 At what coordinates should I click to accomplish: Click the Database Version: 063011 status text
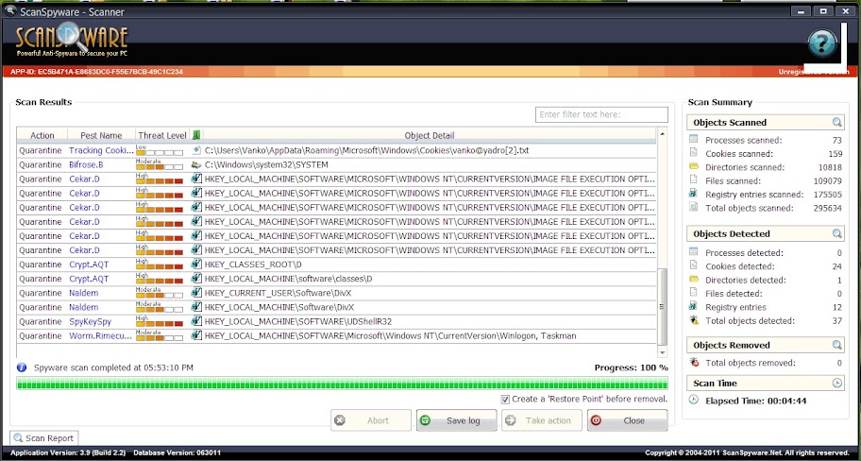(177, 453)
